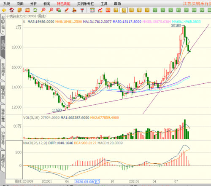The width and height of the screenshot is (211, 186).
Task: Click the orange F10 info icon
Action: (27, 10)
